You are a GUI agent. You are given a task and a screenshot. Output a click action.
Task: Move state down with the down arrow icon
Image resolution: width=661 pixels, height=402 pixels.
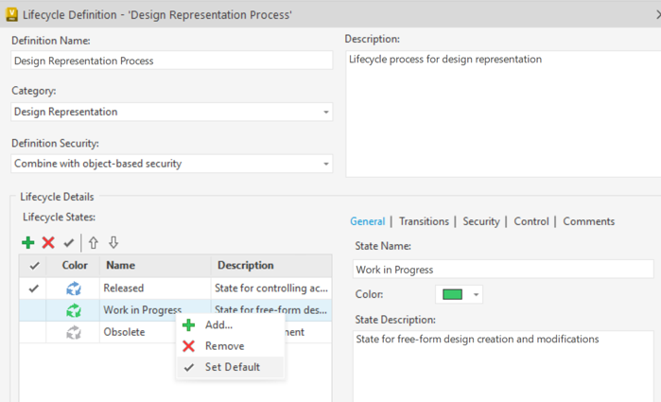pos(113,242)
